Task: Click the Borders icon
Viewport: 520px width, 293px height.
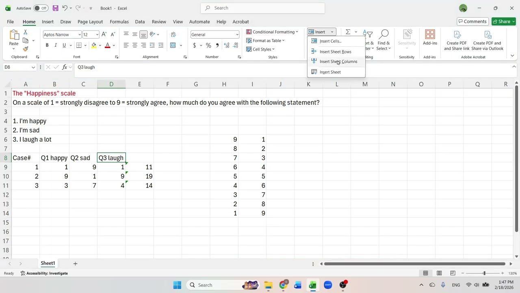Action: 79,45
